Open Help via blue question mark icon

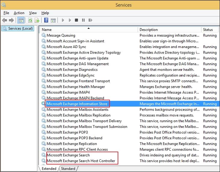pyautogui.click(x=46, y=20)
